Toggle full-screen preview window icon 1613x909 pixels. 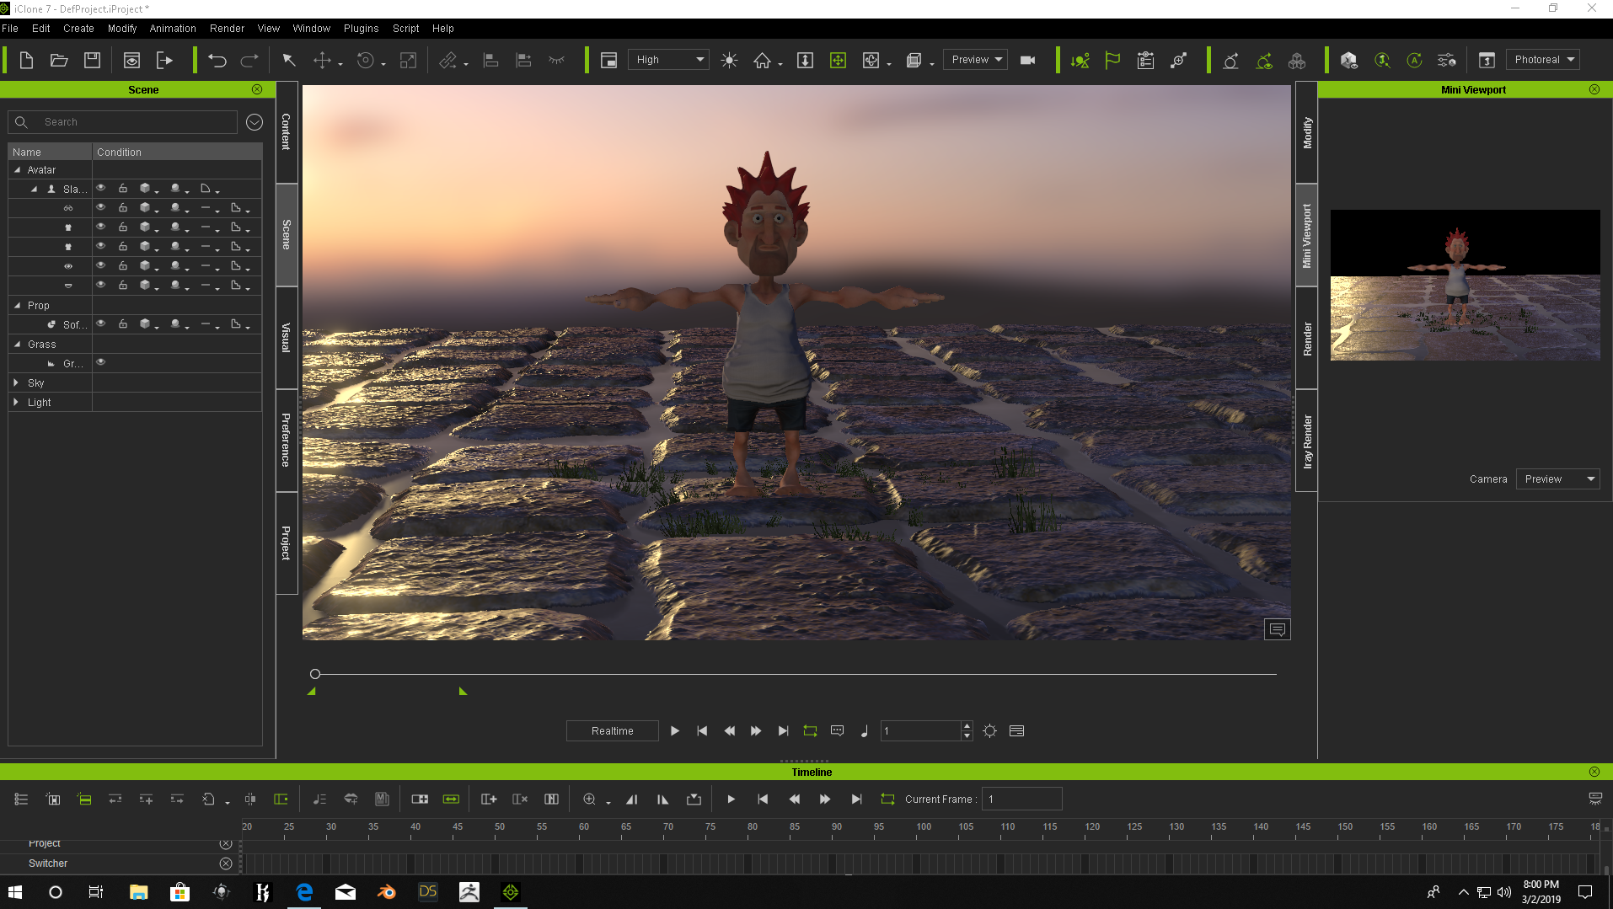click(x=608, y=60)
